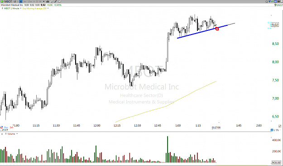
Task: Click the green plus add-symbol icon
Action: pyautogui.click(x=2, y=1)
